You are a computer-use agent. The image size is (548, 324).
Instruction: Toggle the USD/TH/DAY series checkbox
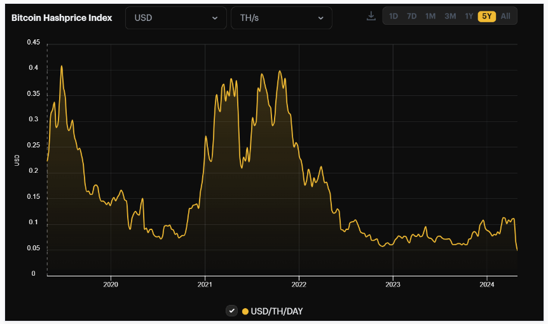pos(231,311)
